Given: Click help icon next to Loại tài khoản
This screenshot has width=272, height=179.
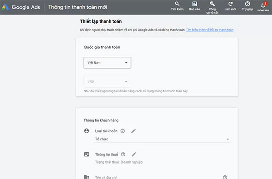Looking at the screenshot, I should (122, 131).
